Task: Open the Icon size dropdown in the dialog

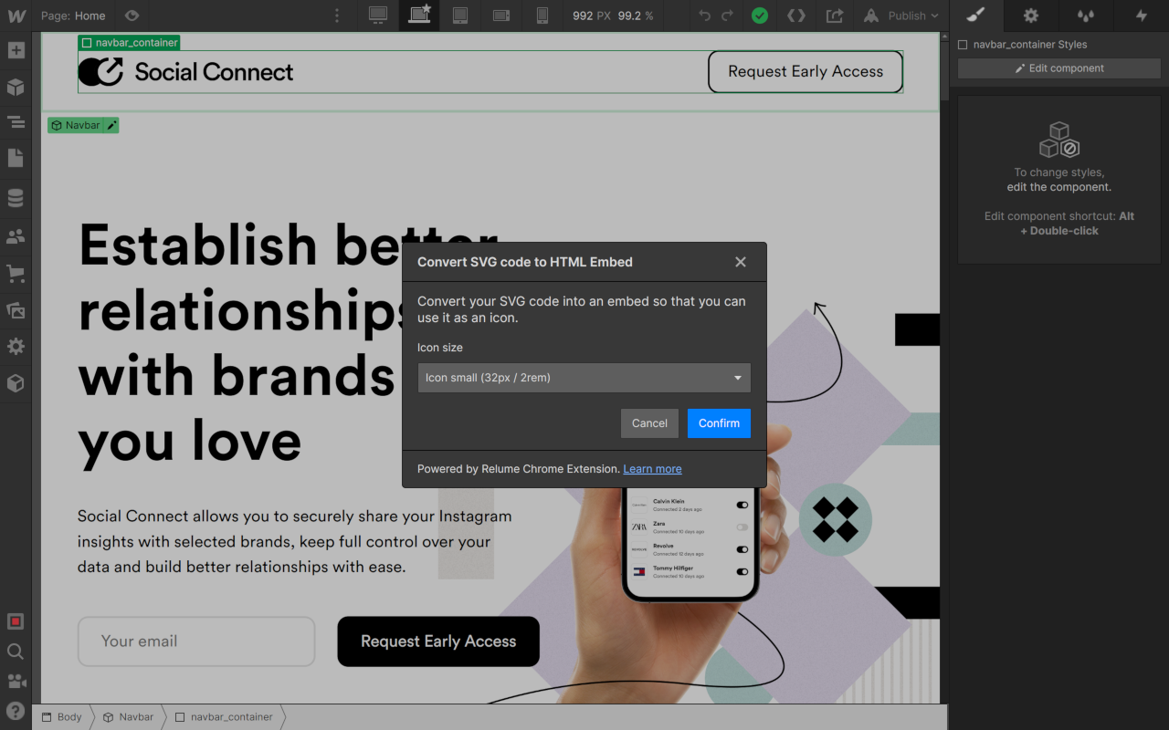Action: tap(584, 377)
